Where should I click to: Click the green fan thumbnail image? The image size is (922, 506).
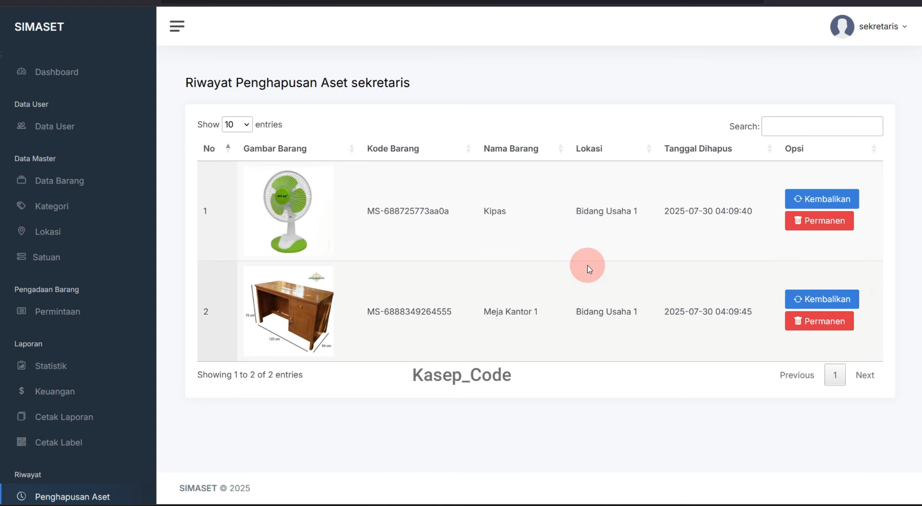click(289, 211)
